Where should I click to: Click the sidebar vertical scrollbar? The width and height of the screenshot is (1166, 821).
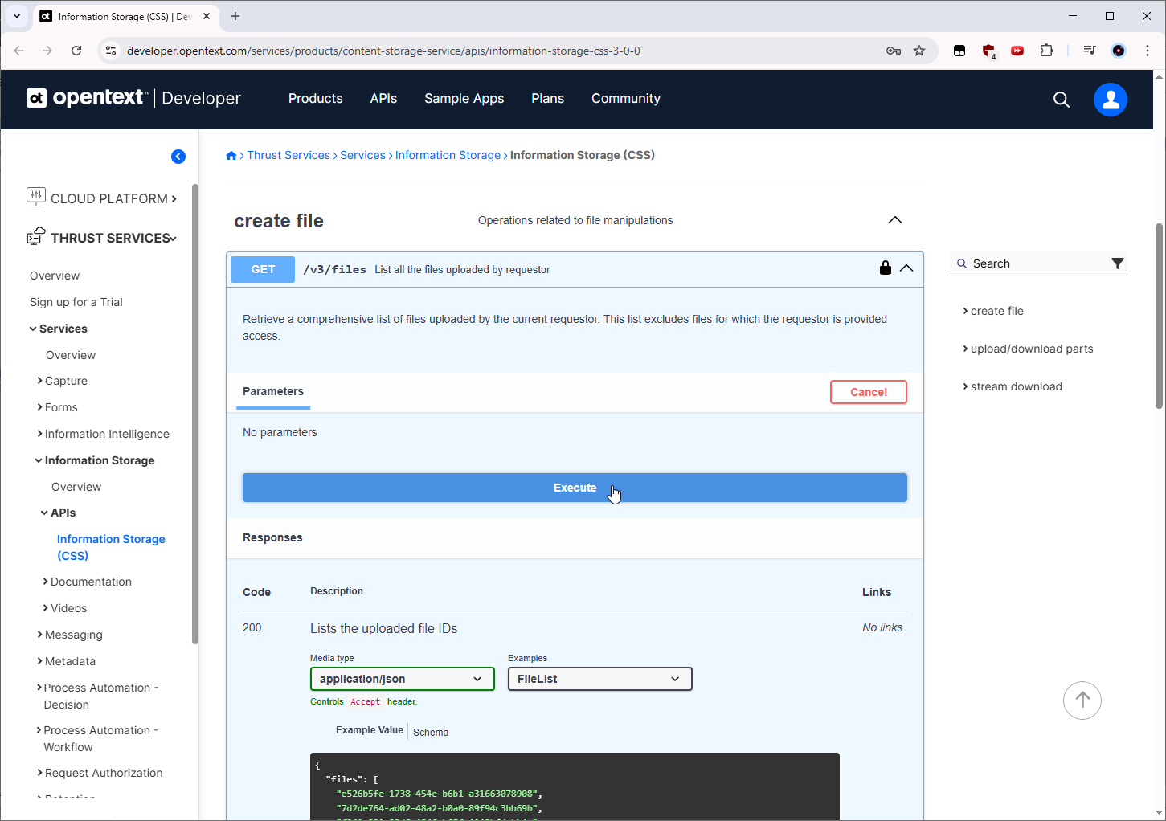click(x=195, y=414)
